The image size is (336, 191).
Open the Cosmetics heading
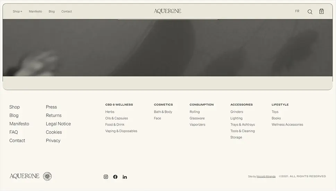click(x=163, y=104)
